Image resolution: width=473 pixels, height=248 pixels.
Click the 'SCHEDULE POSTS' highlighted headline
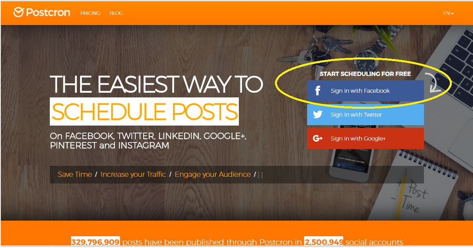(144, 111)
